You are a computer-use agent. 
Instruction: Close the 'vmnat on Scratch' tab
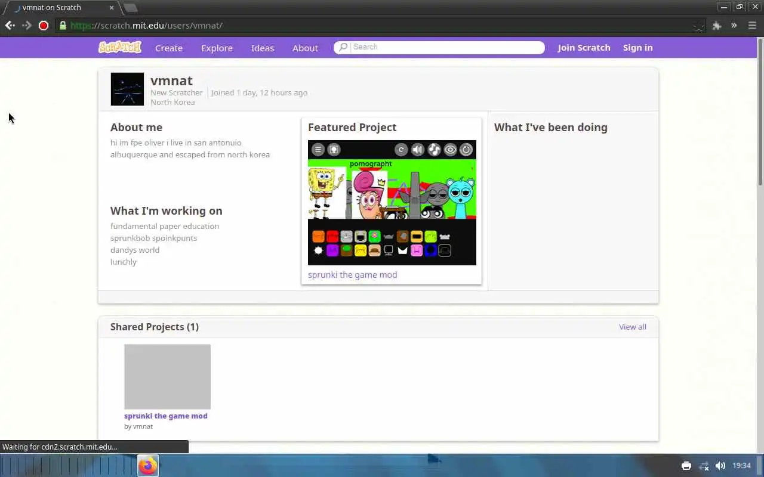pos(112,8)
